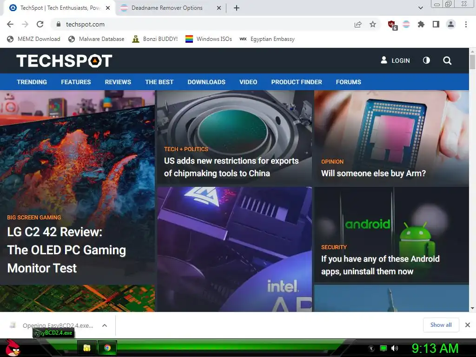Open the VIDEO menu item
Image resolution: width=476 pixels, height=357 pixels.
tap(248, 82)
